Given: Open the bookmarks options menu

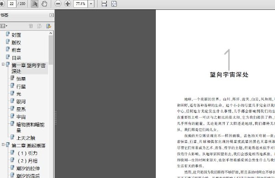Looking at the screenshot, I should 4,26.
